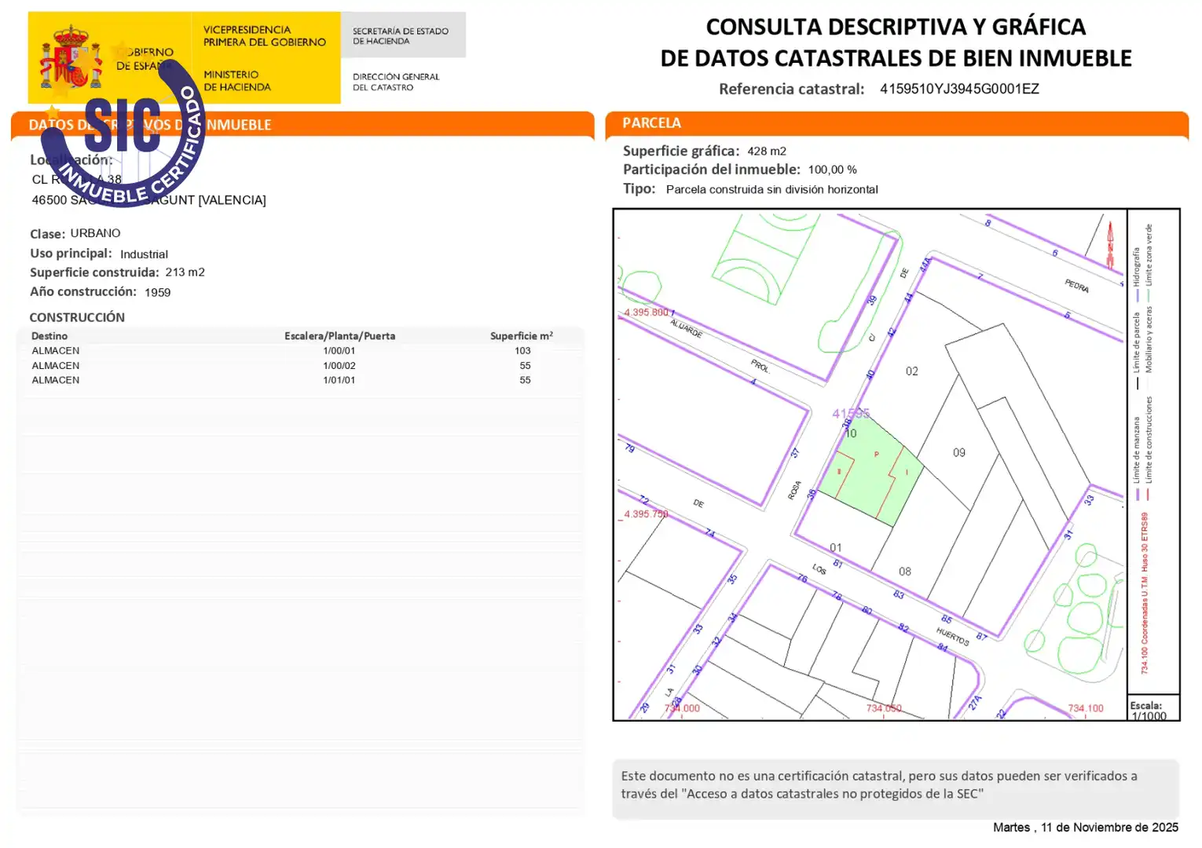Click the 'Límite de construcciones' legend entry
The width and height of the screenshot is (1202, 848).
click(1148, 448)
